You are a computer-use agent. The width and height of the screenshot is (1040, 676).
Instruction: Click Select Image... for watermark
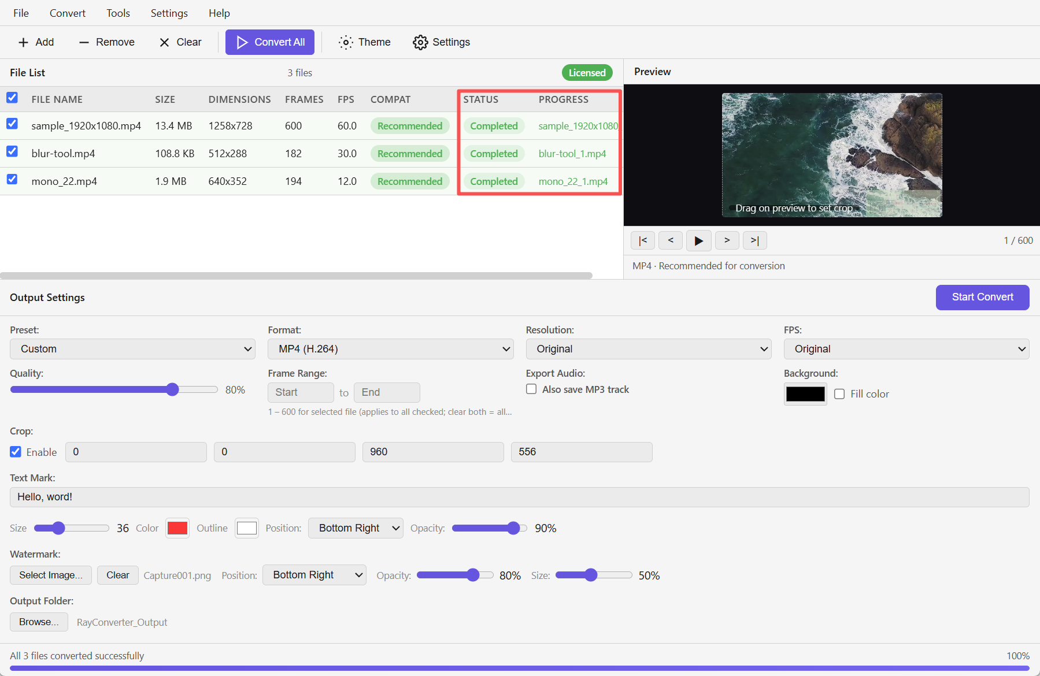point(51,575)
